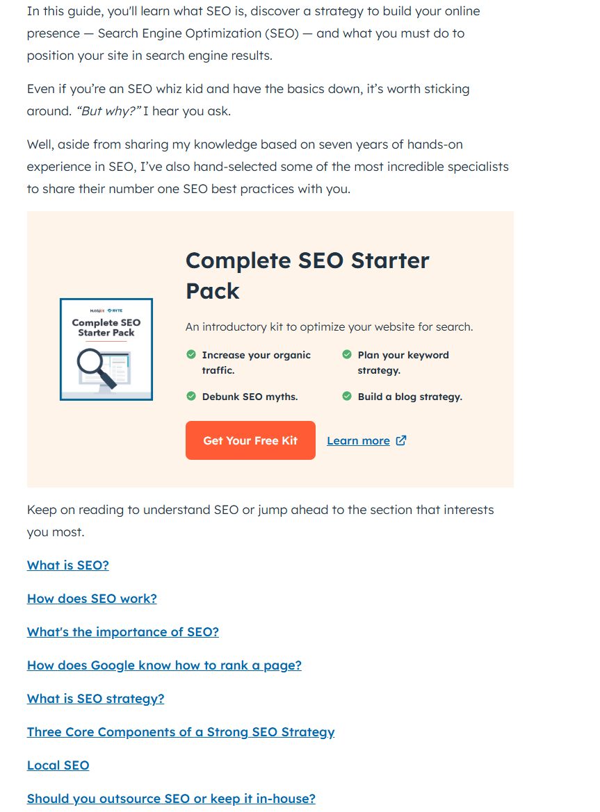The image size is (600, 812).
Task: Click the Complete SEO Starter Pack heading
Action: (x=307, y=276)
